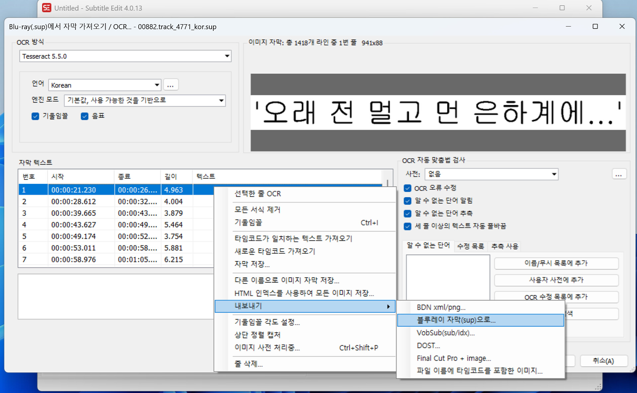637x393 pixels.
Task: Click the ellipsis button beside Korean language
Action: click(171, 85)
